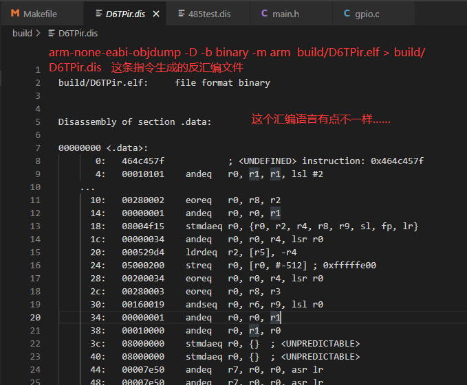Click line number 20 in gutter
The image size is (467, 385).
[x=35, y=317]
